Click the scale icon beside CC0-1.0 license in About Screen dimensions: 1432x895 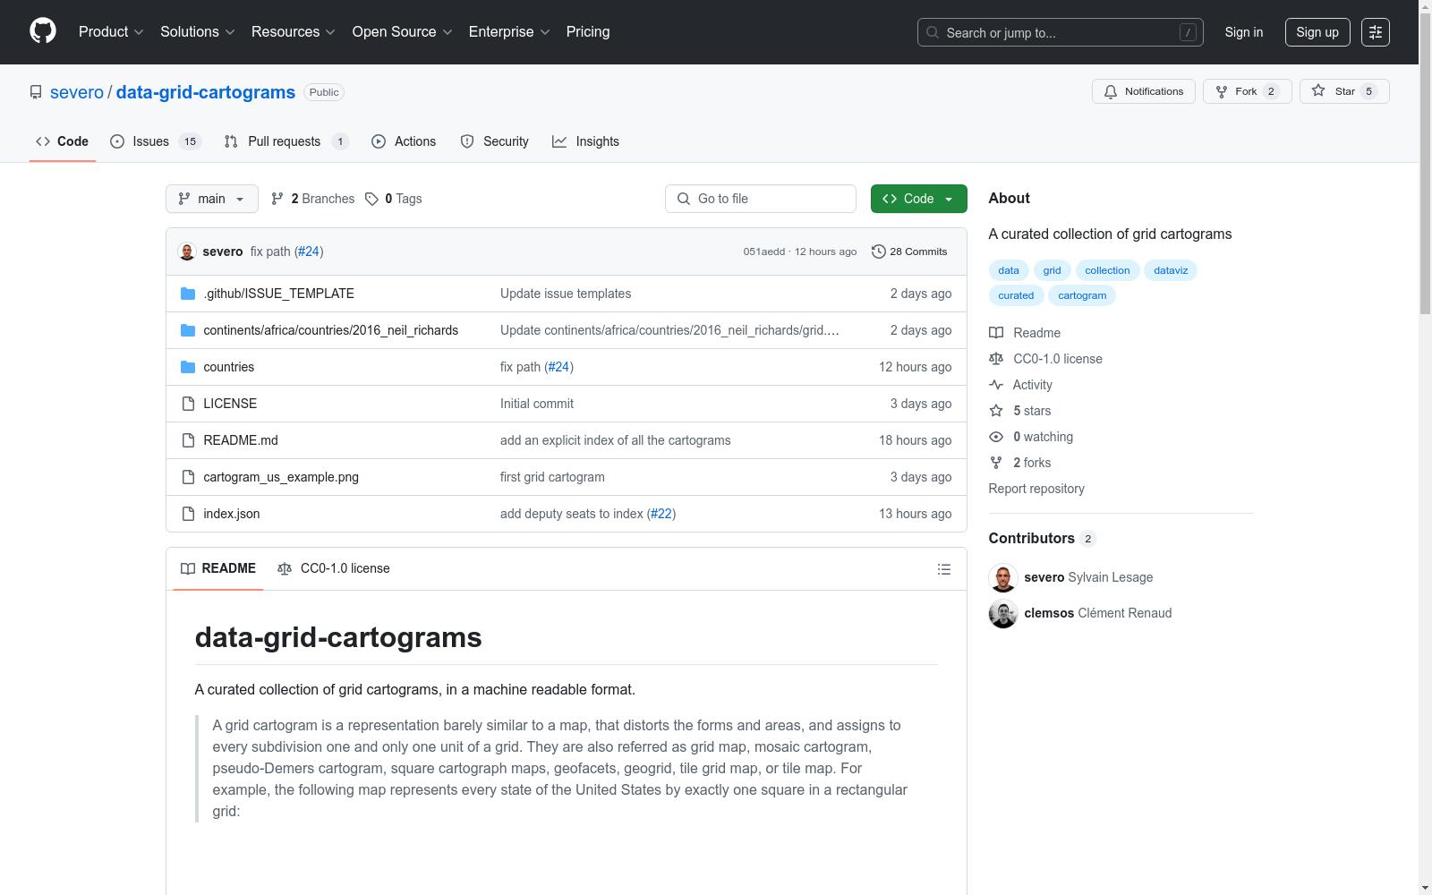[x=996, y=359]
